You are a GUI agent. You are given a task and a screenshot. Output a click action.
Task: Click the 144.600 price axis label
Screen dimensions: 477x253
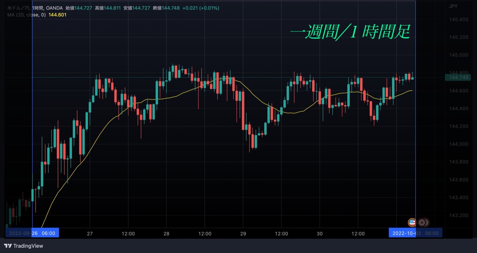tap(458, 91)
